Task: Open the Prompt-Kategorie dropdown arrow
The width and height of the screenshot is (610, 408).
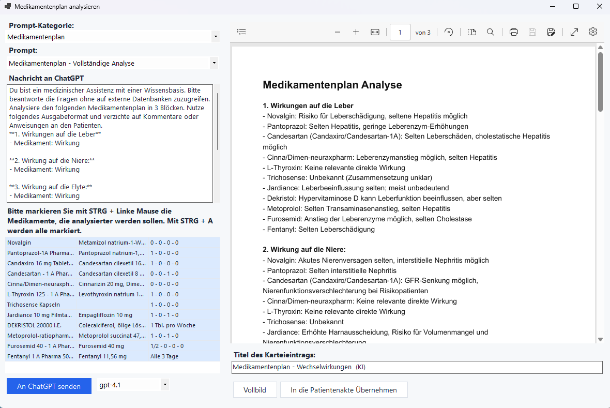Action: tap(216, 37)
